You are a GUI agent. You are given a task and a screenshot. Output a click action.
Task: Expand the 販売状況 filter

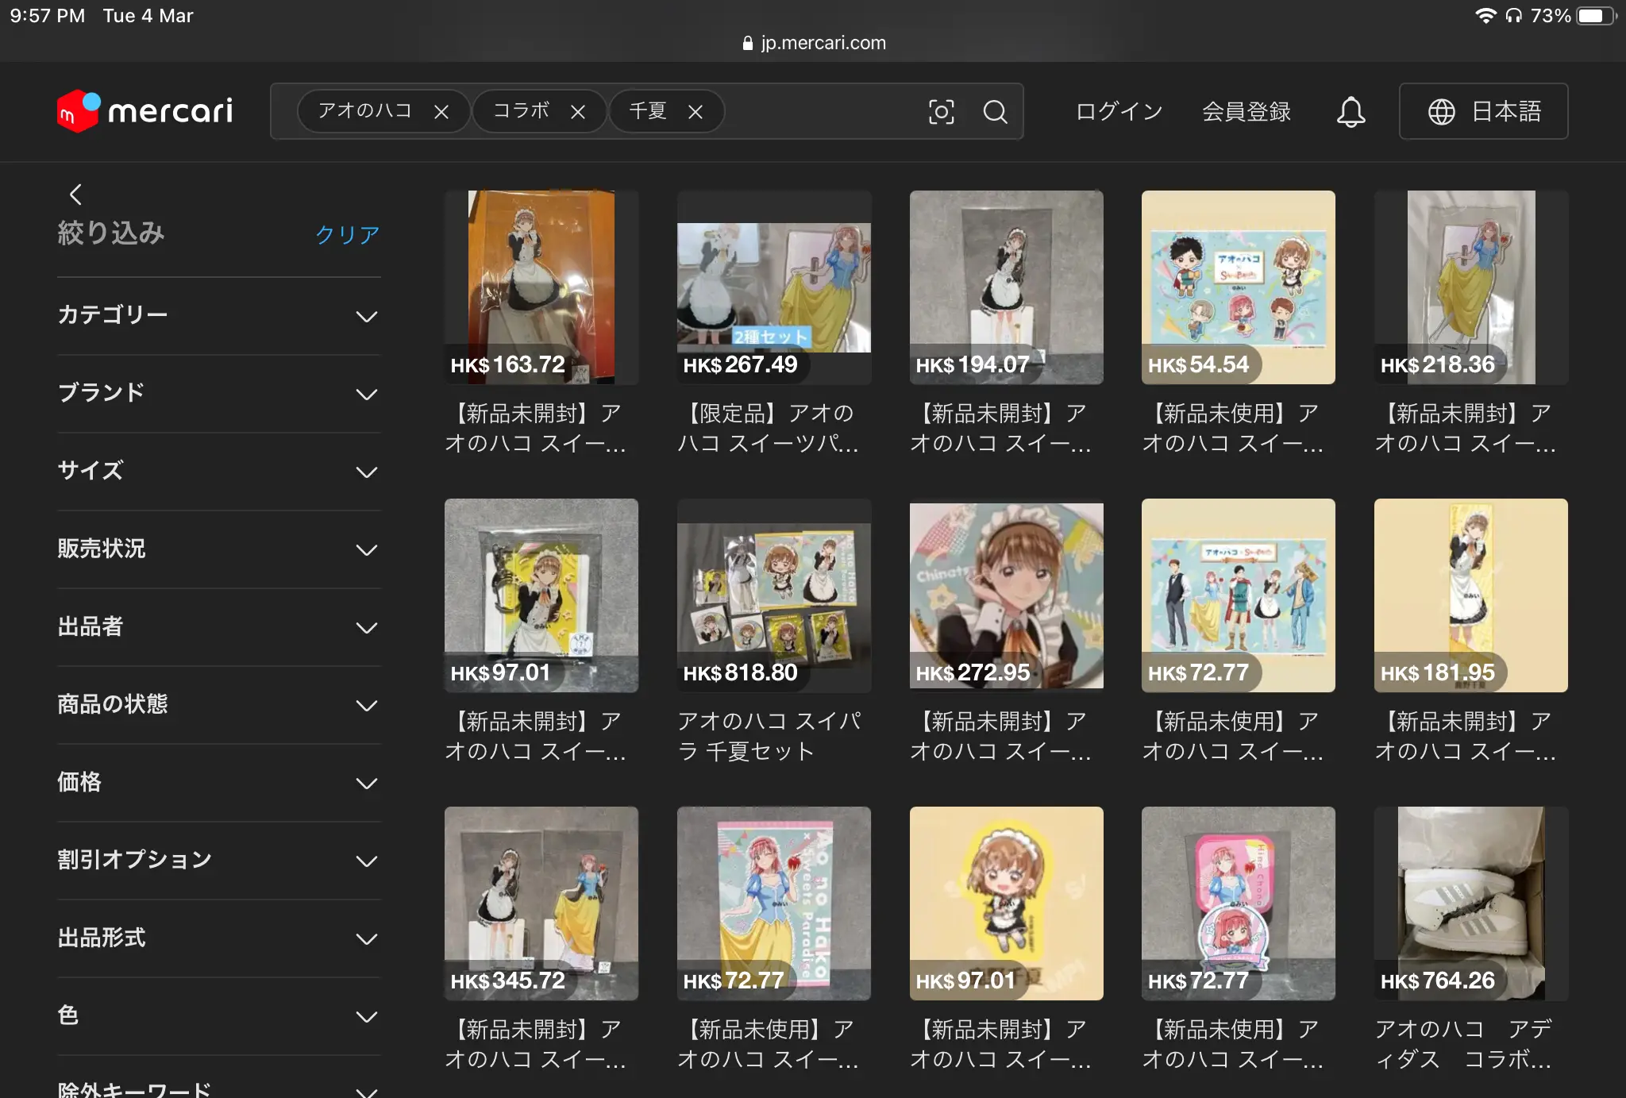[x=218, y=549]
